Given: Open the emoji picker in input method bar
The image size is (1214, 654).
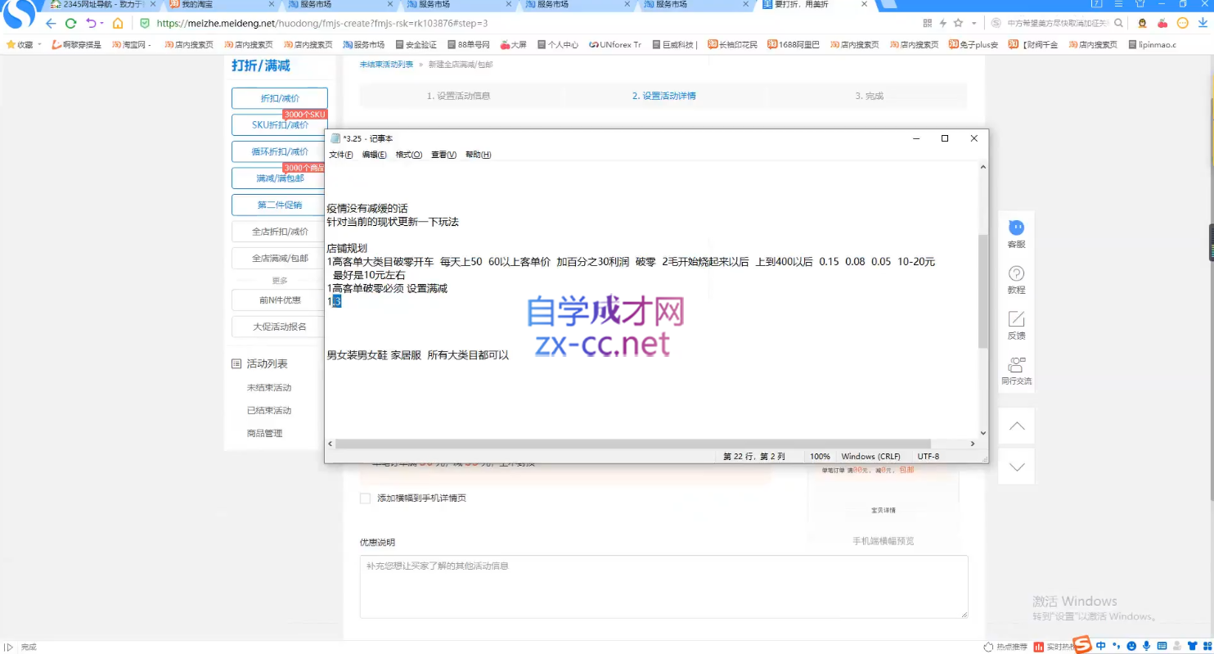Looking at the screenshot, I should (x=1131, y=646).
